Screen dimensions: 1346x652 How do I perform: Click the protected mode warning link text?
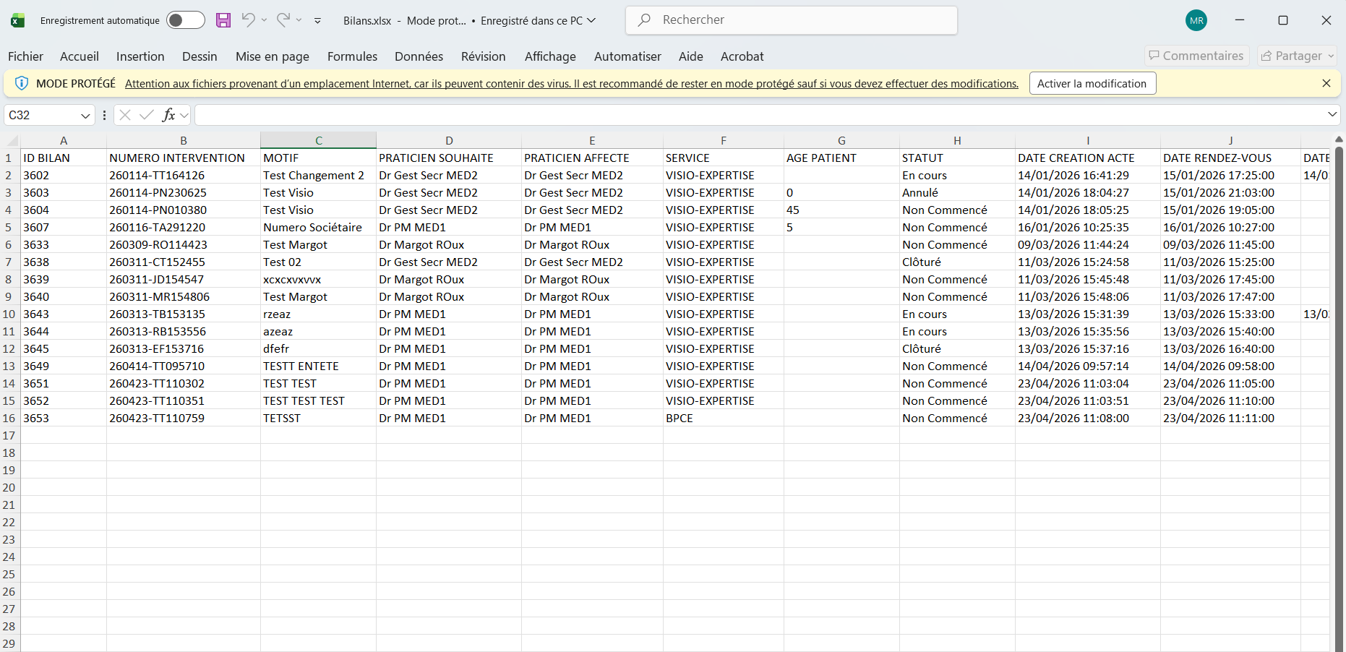click(571, 84)
